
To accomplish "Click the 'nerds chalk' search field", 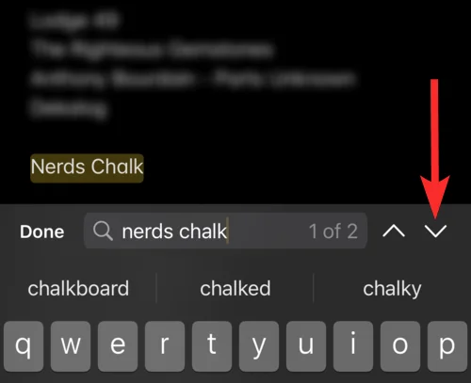I will (x=225, y=231).
